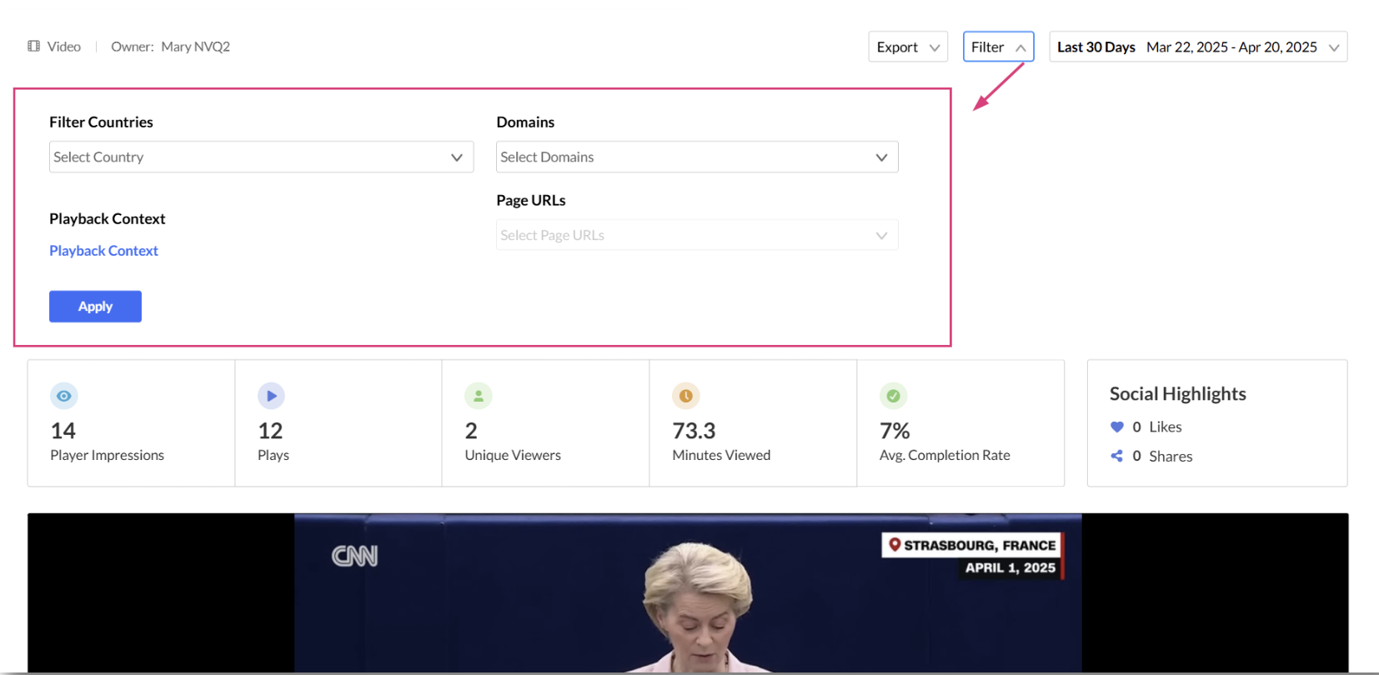Click the 'Domains' label
1379x675 pixels.
click(x=525, y=122)
